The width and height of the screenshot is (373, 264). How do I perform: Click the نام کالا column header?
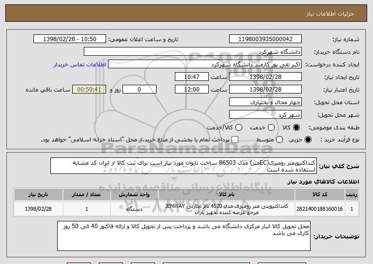click(x=227, y=195)
